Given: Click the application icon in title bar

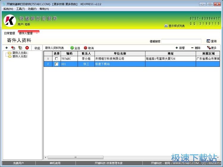Looking at the screenshot, I should tap(4, 4).
